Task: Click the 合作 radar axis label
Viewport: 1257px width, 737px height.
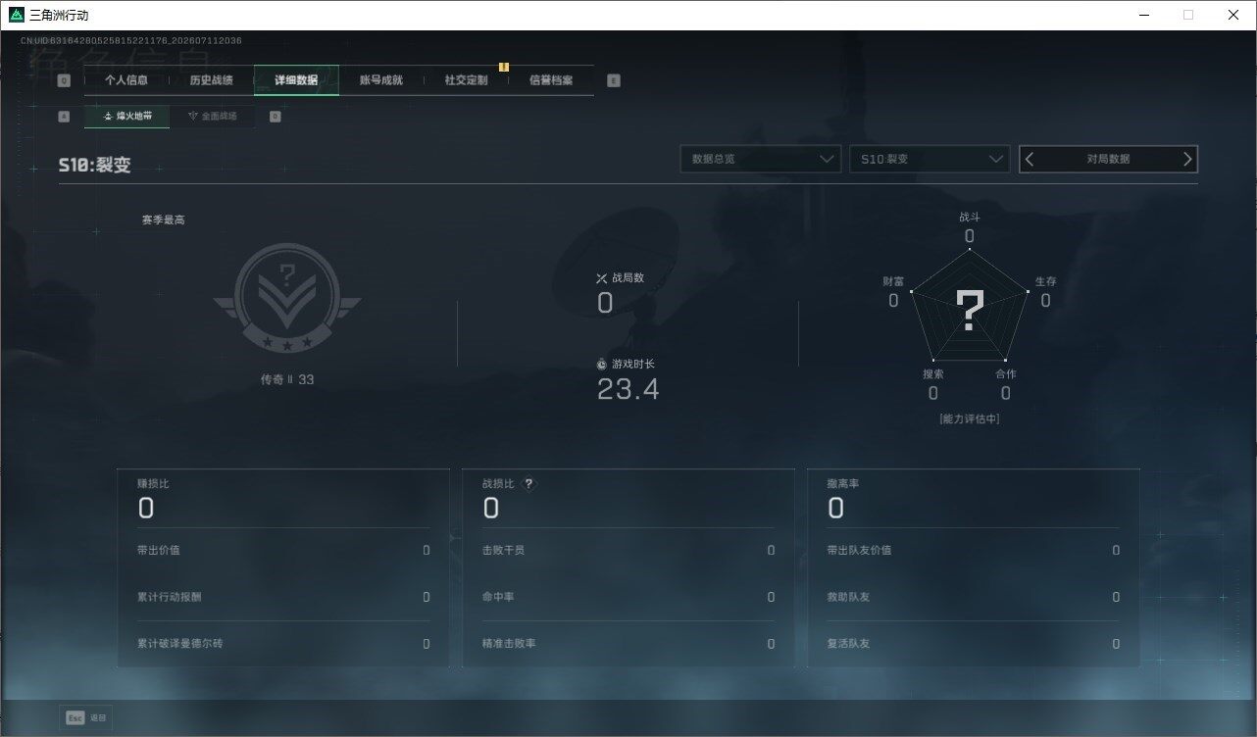Action: 1005,374
